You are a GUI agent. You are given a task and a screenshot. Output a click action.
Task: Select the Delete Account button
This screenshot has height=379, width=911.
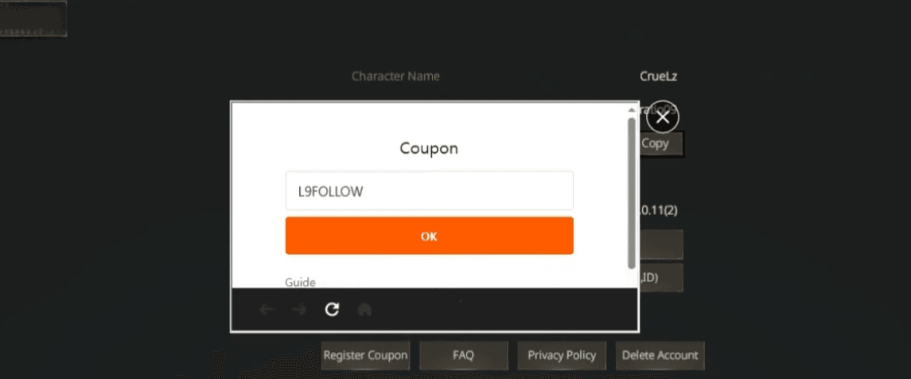pyautogui.click(x=660, y=355)
